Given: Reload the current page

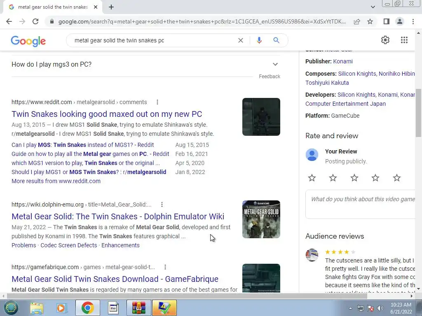Looking at the screenshot, I should coord(35,21).
